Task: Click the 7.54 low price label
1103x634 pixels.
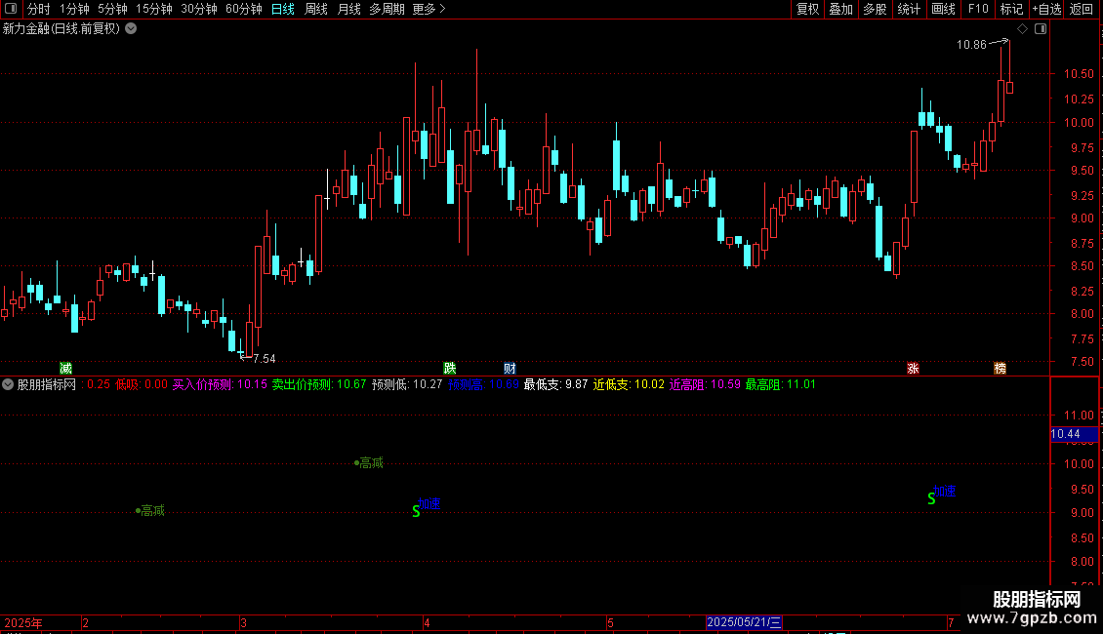Action: point(264,359)
